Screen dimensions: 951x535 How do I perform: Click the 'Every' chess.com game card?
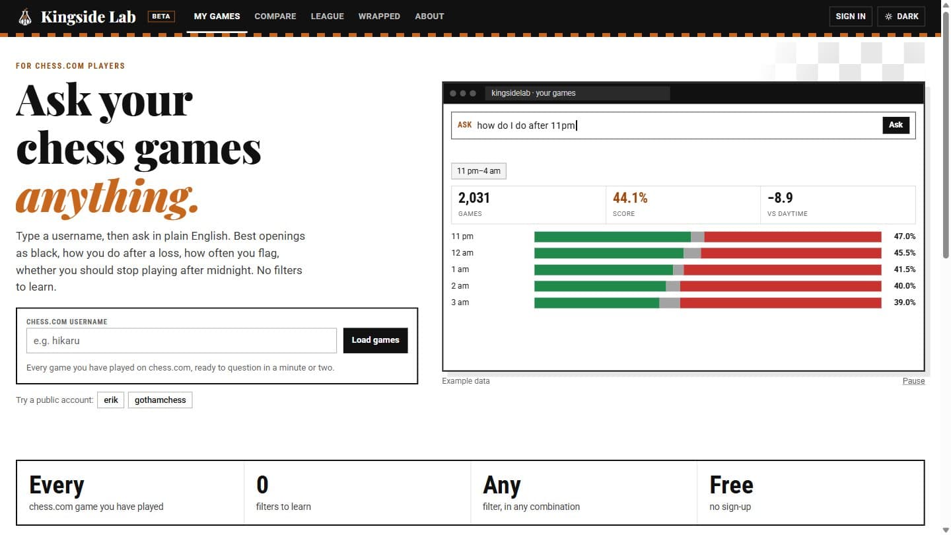[130, 493]
